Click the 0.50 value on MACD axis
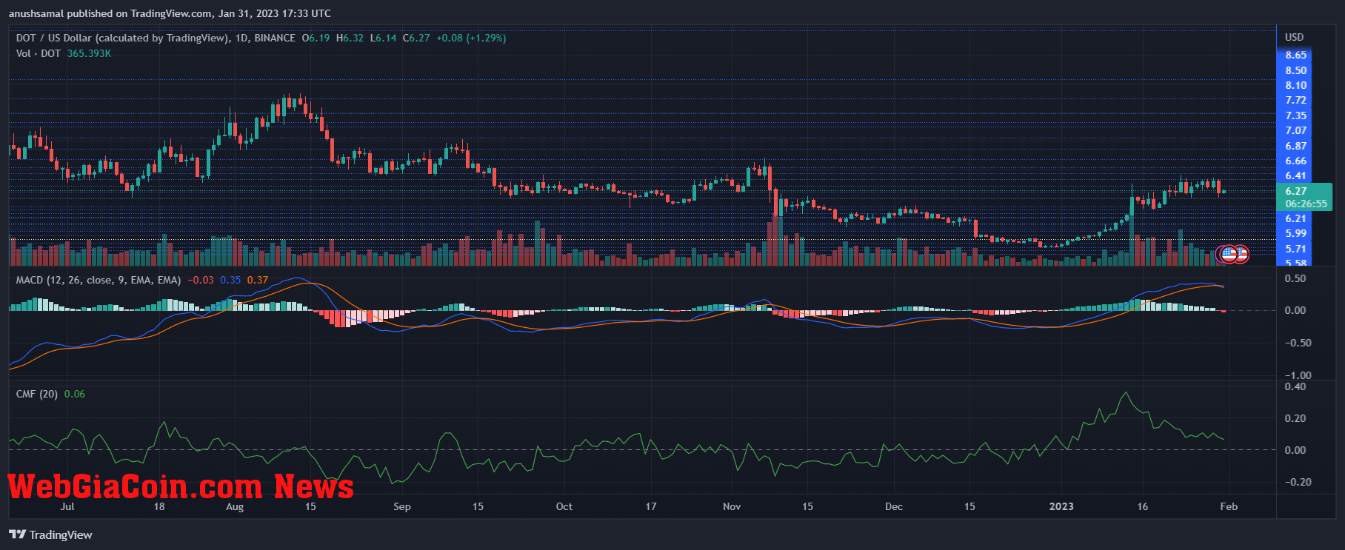1345x550 pixels. pyautogui.click(x=1295, y=278)
